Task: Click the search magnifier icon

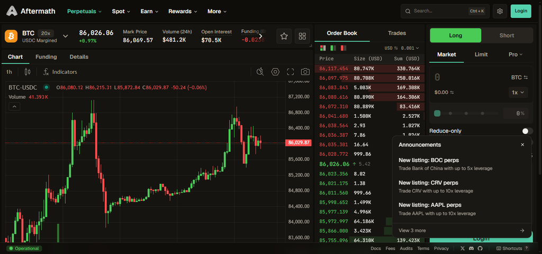Action: pyautogui.click(x=408, y=11)
